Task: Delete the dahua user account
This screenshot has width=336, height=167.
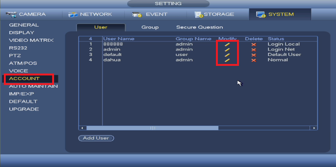Action: [254, 60]
